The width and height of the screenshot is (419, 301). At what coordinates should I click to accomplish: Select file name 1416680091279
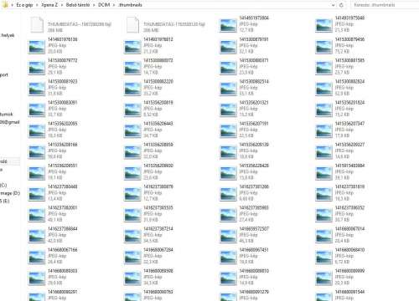[x=254, y=292]
